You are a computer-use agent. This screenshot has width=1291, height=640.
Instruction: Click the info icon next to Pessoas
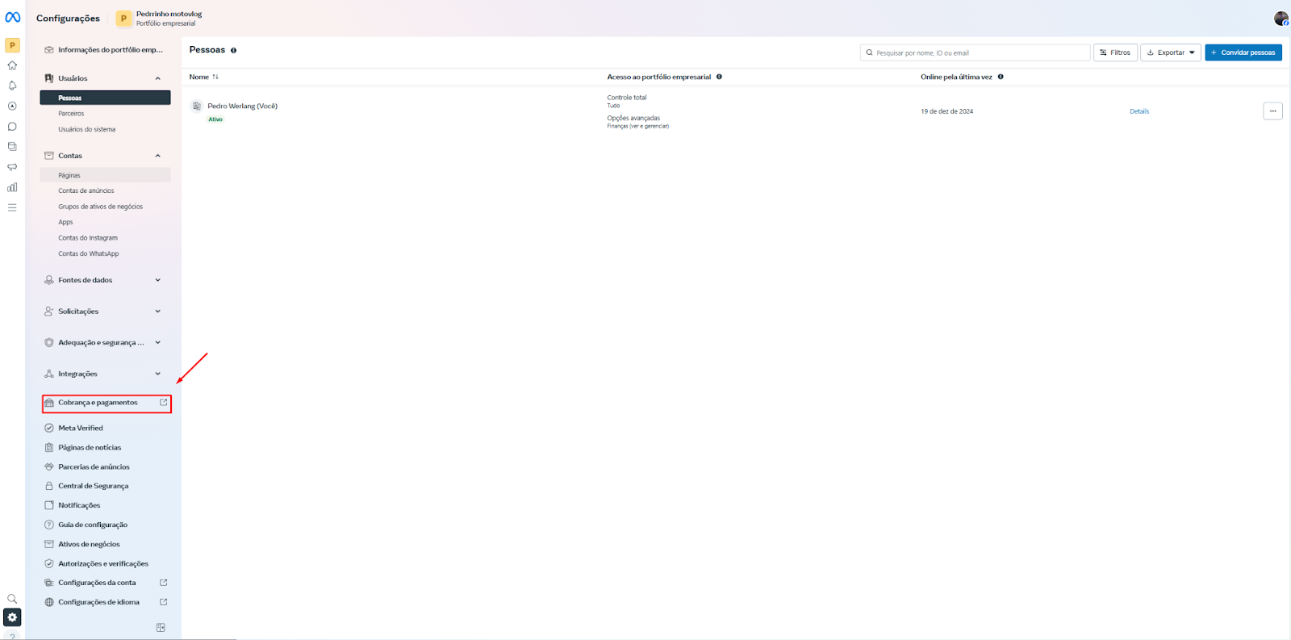pos(234,50)
